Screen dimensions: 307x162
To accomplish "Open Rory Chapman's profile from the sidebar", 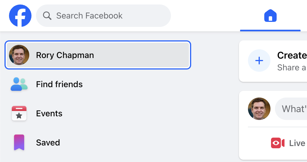I will [x=65, y=55].
